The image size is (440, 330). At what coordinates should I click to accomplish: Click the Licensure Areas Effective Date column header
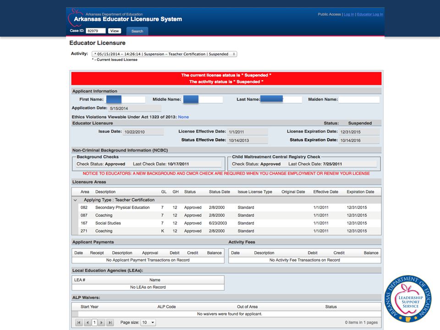click(x=325, y=192)
